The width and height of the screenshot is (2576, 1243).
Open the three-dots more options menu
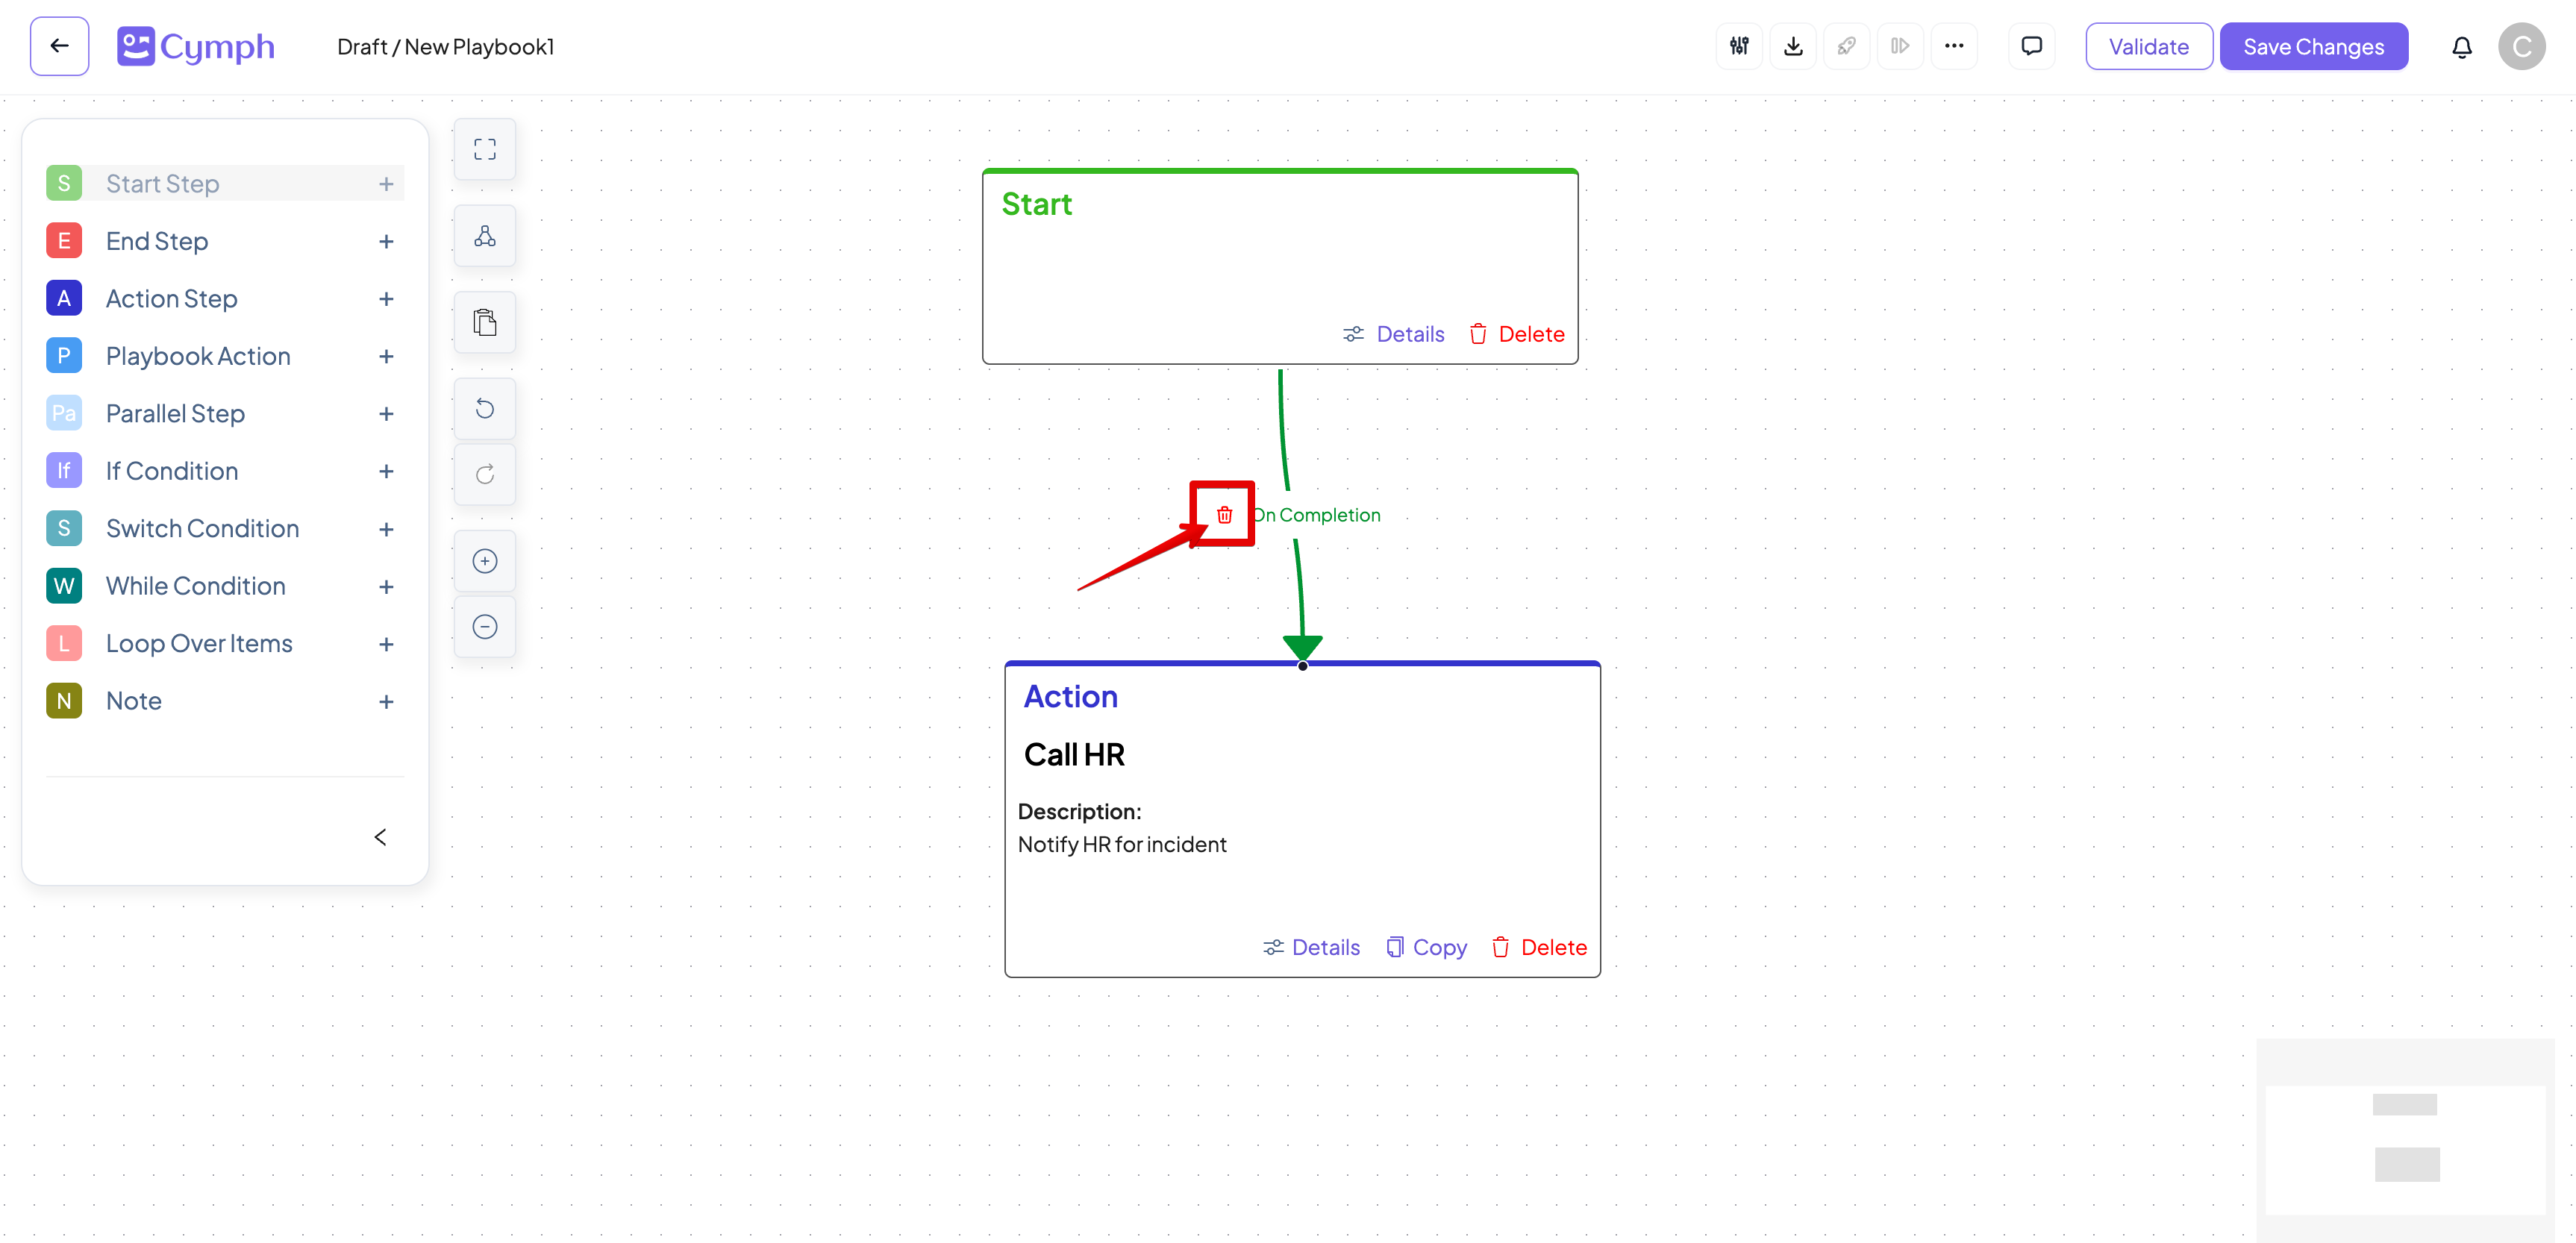tap(1954, 46)
